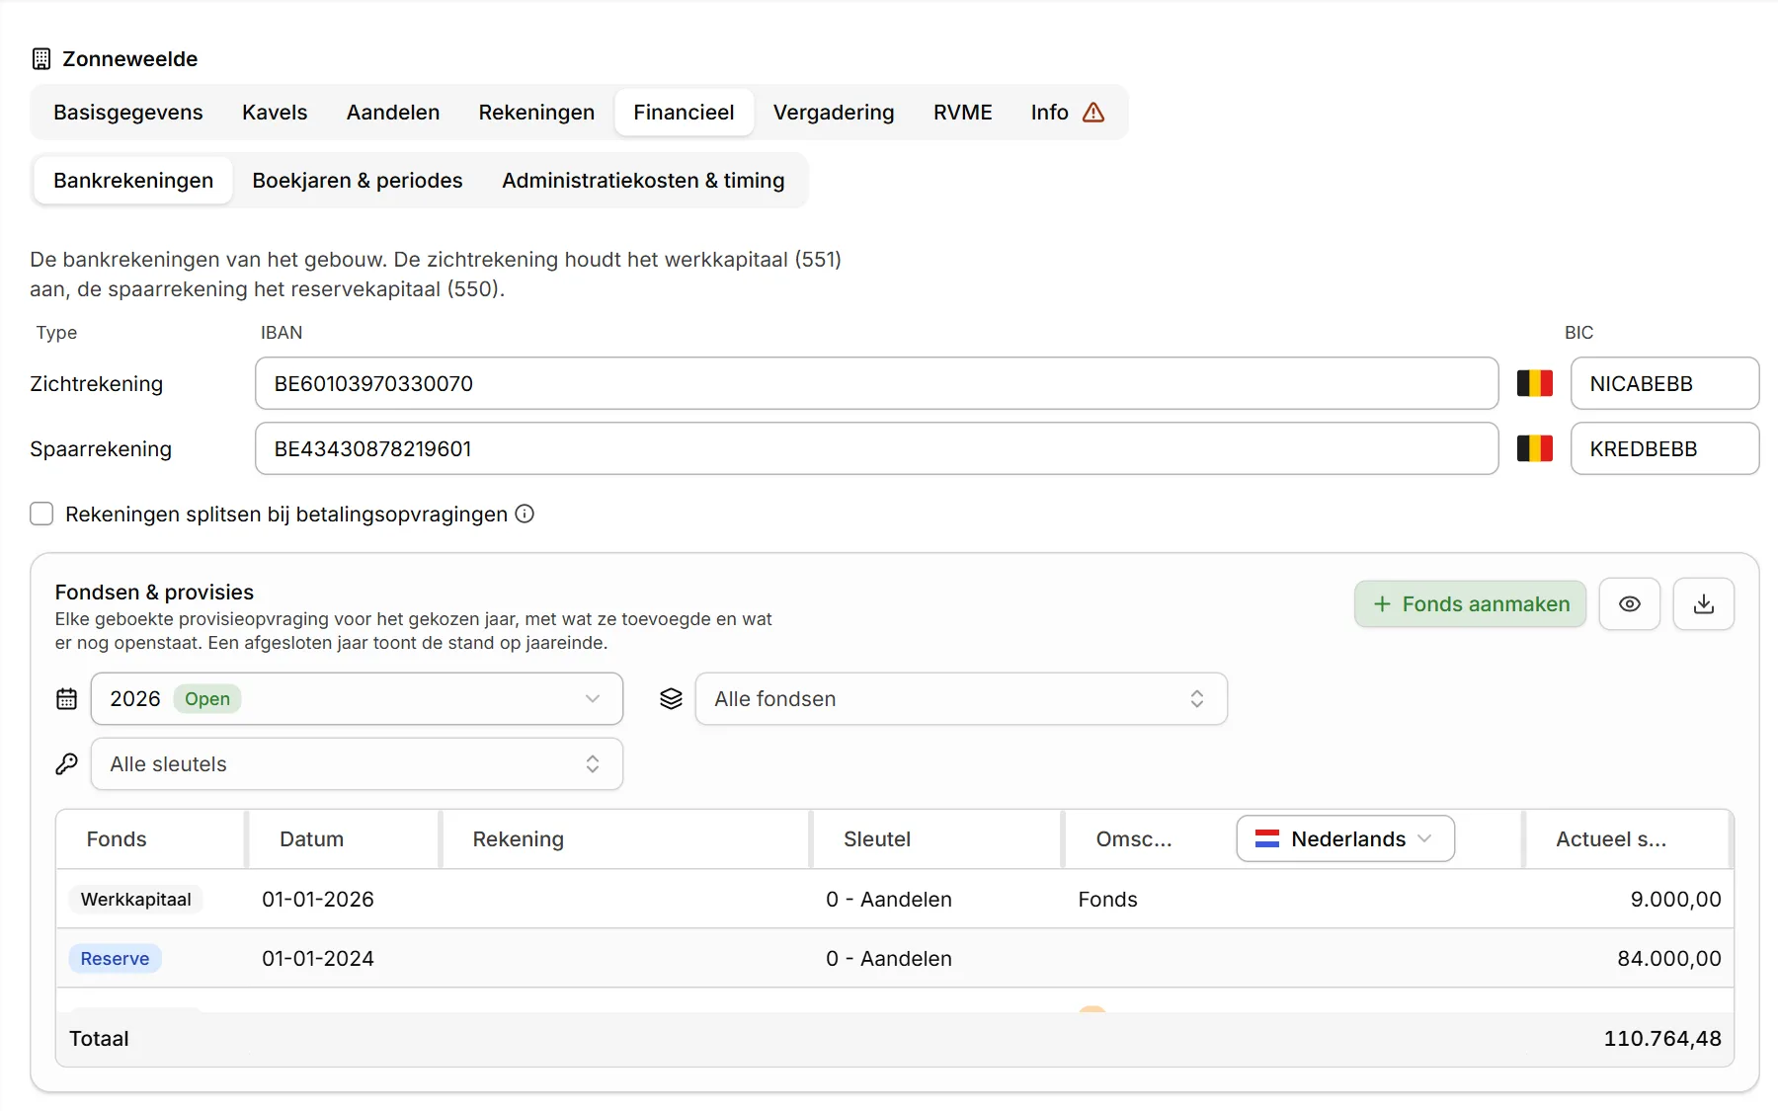Click the info icon next to Rekeningen splitsen

(x=525, y=514)
